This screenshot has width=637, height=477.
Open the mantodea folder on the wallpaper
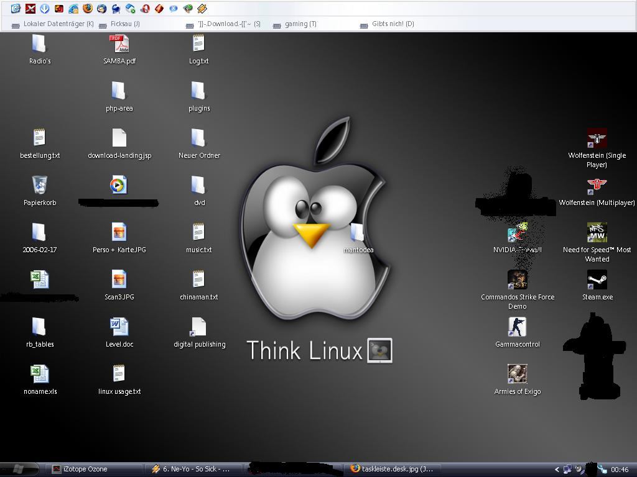358,238
